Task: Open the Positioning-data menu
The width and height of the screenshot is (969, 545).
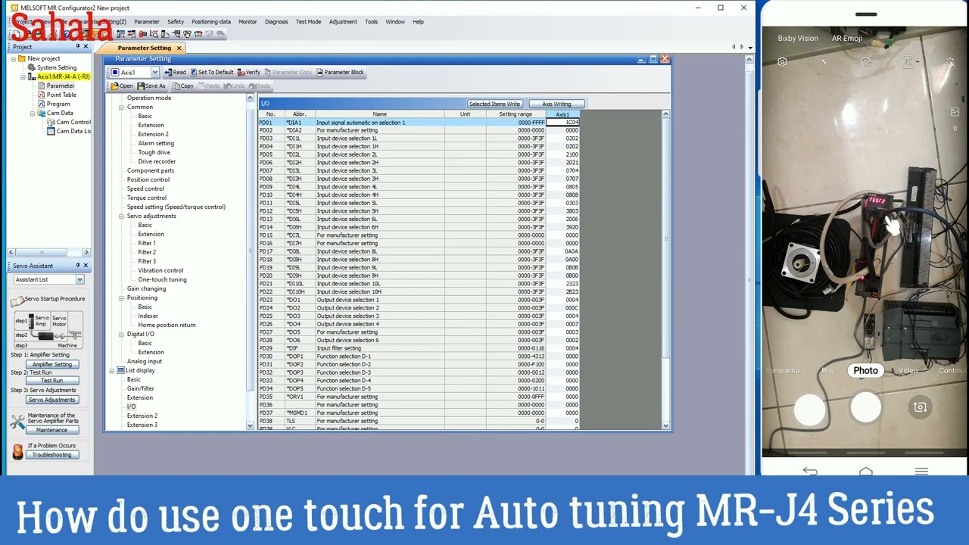Action: click(211, 22)
